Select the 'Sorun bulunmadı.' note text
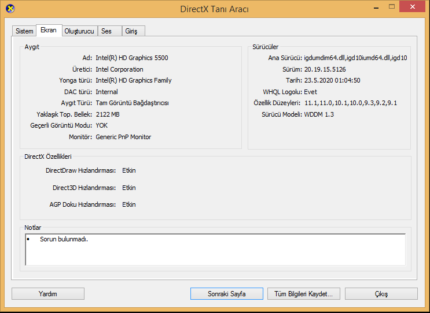 (x=64, y=239)
